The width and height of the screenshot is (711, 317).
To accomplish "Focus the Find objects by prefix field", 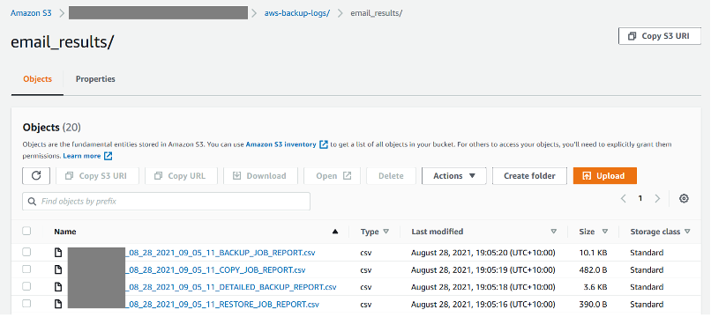I will coord(166,201).
